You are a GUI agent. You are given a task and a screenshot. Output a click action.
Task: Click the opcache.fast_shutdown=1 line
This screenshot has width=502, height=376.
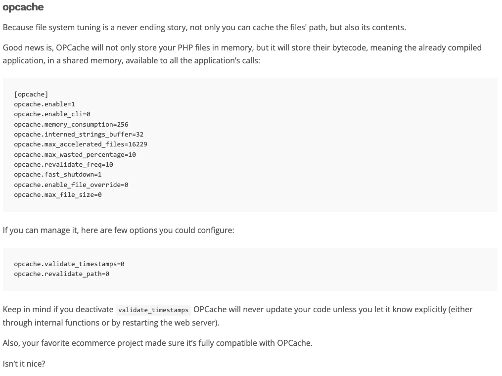58,174
